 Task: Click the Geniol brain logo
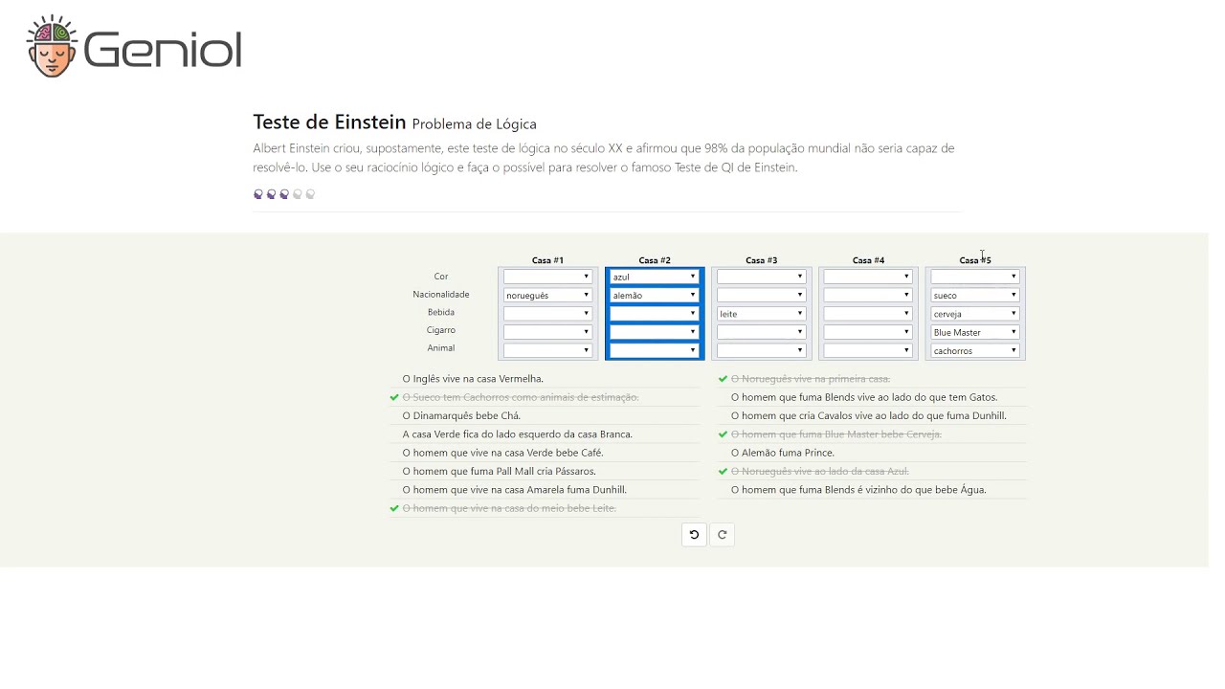52,46
